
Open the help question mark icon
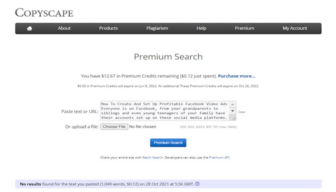(197, 184)
